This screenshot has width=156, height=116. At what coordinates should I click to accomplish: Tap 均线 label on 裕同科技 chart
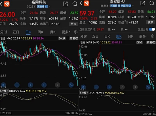pyautogui.click(x=2, y=38)
